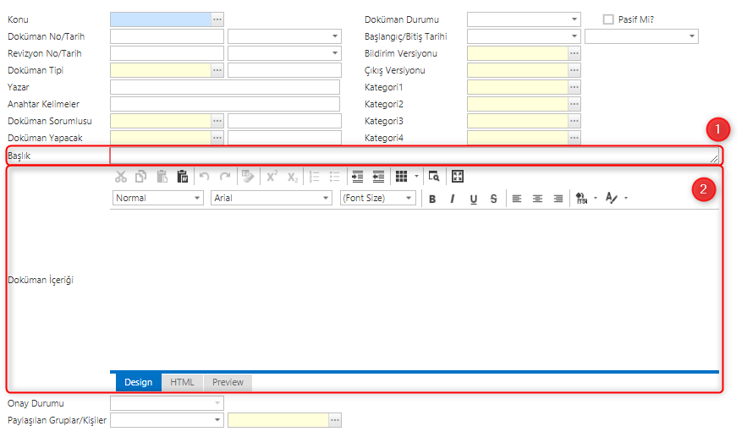Click the Remove Format eraser icon
Image resolution: width=747 pixels, height=437 pixels.
coord(248,177)
